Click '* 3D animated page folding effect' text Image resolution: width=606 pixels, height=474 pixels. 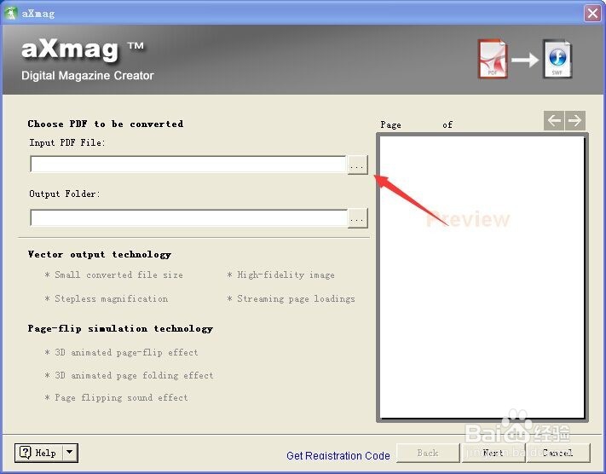click(129, 375)
